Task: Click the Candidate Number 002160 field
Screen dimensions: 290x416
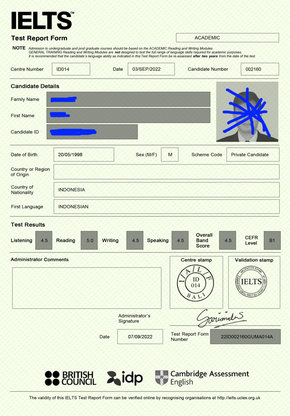Action: tap(260, 69)
